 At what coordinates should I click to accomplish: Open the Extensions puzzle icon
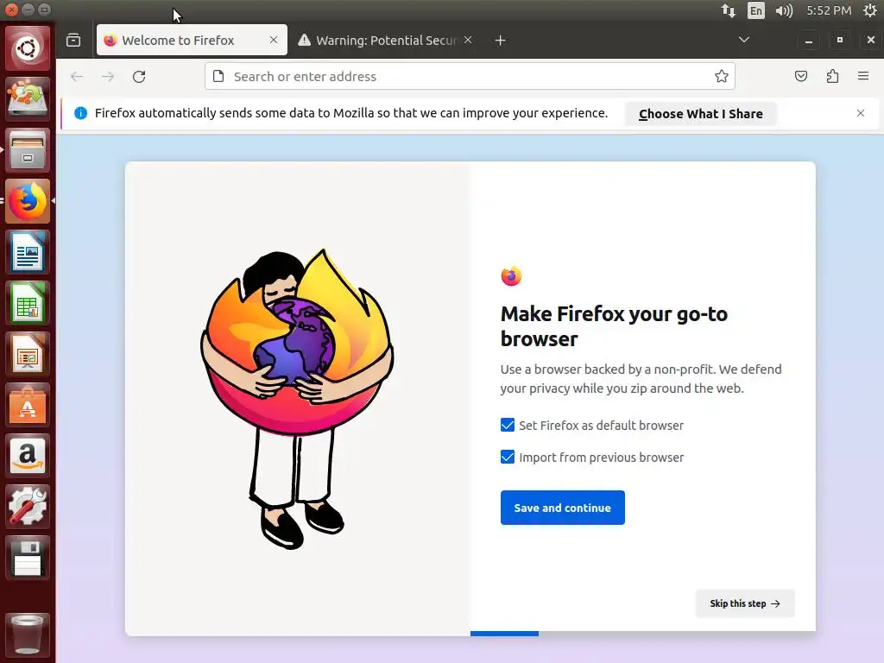click(832, 76)
